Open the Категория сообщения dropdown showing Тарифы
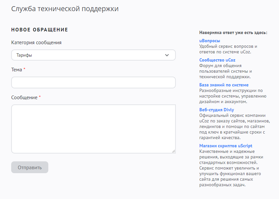279x199 pixels. tap(93, 55)
